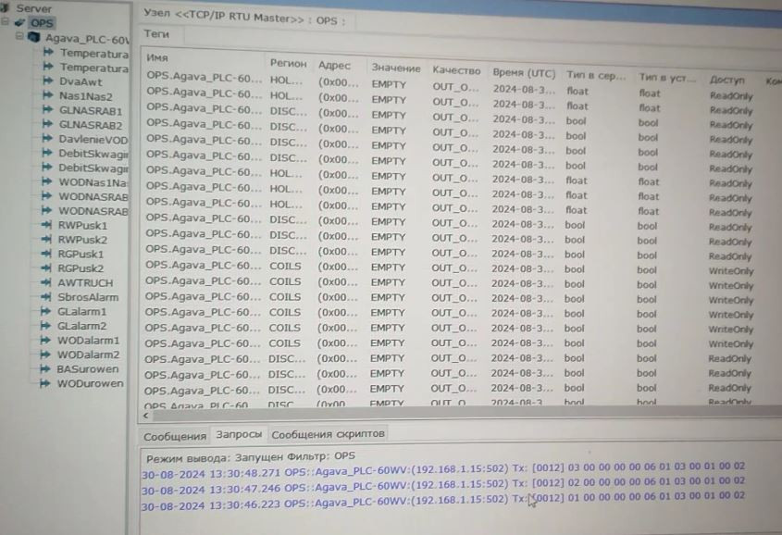Select the DavlenieVOD tree item
The width and height of the screenshot is (782, 535).
pos(93,139)
